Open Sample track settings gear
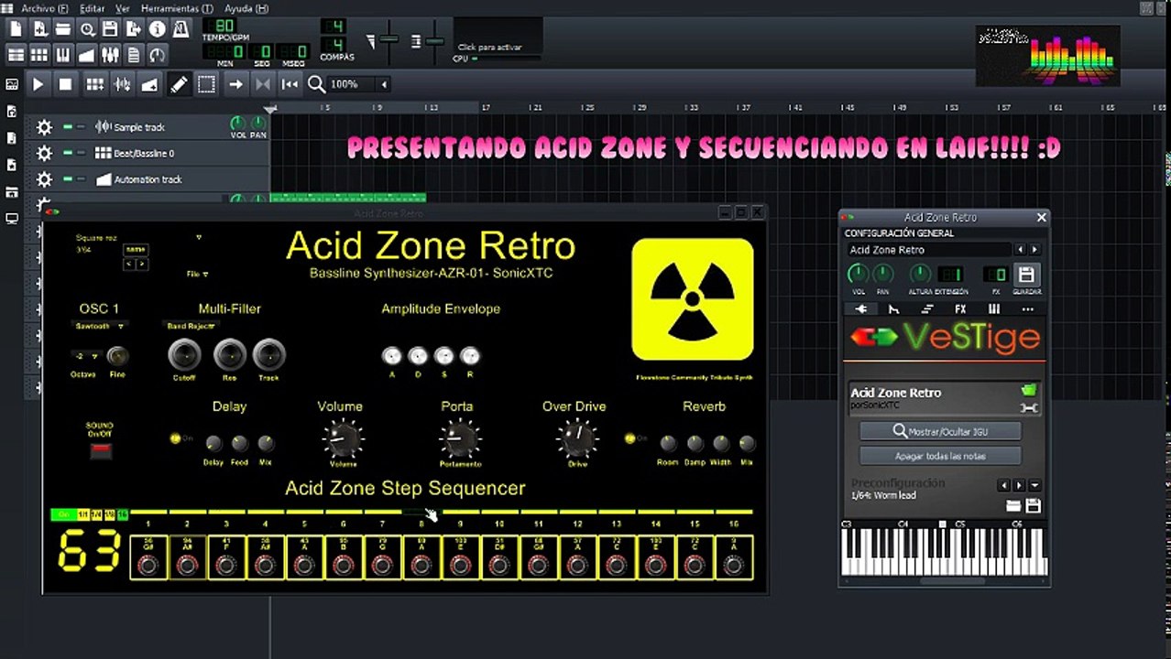Image resolution: width=1171 pixels, height=659 pixels. click(x=44, y=127)
